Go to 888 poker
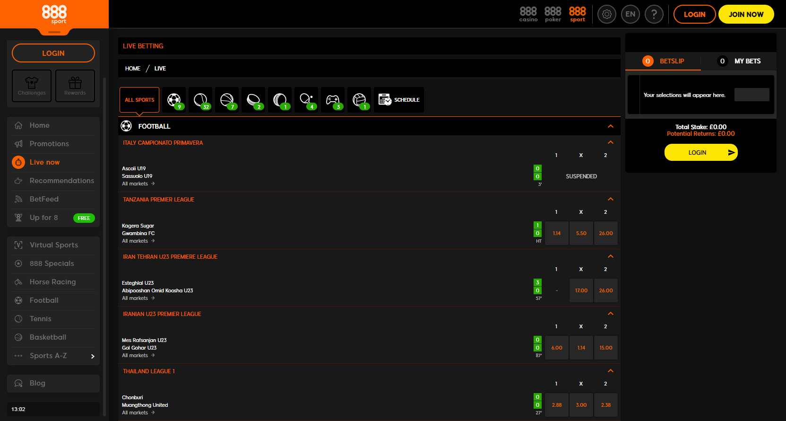Image resolution: width=786 pixels, height=421 pixels. [x=553, y=14]
